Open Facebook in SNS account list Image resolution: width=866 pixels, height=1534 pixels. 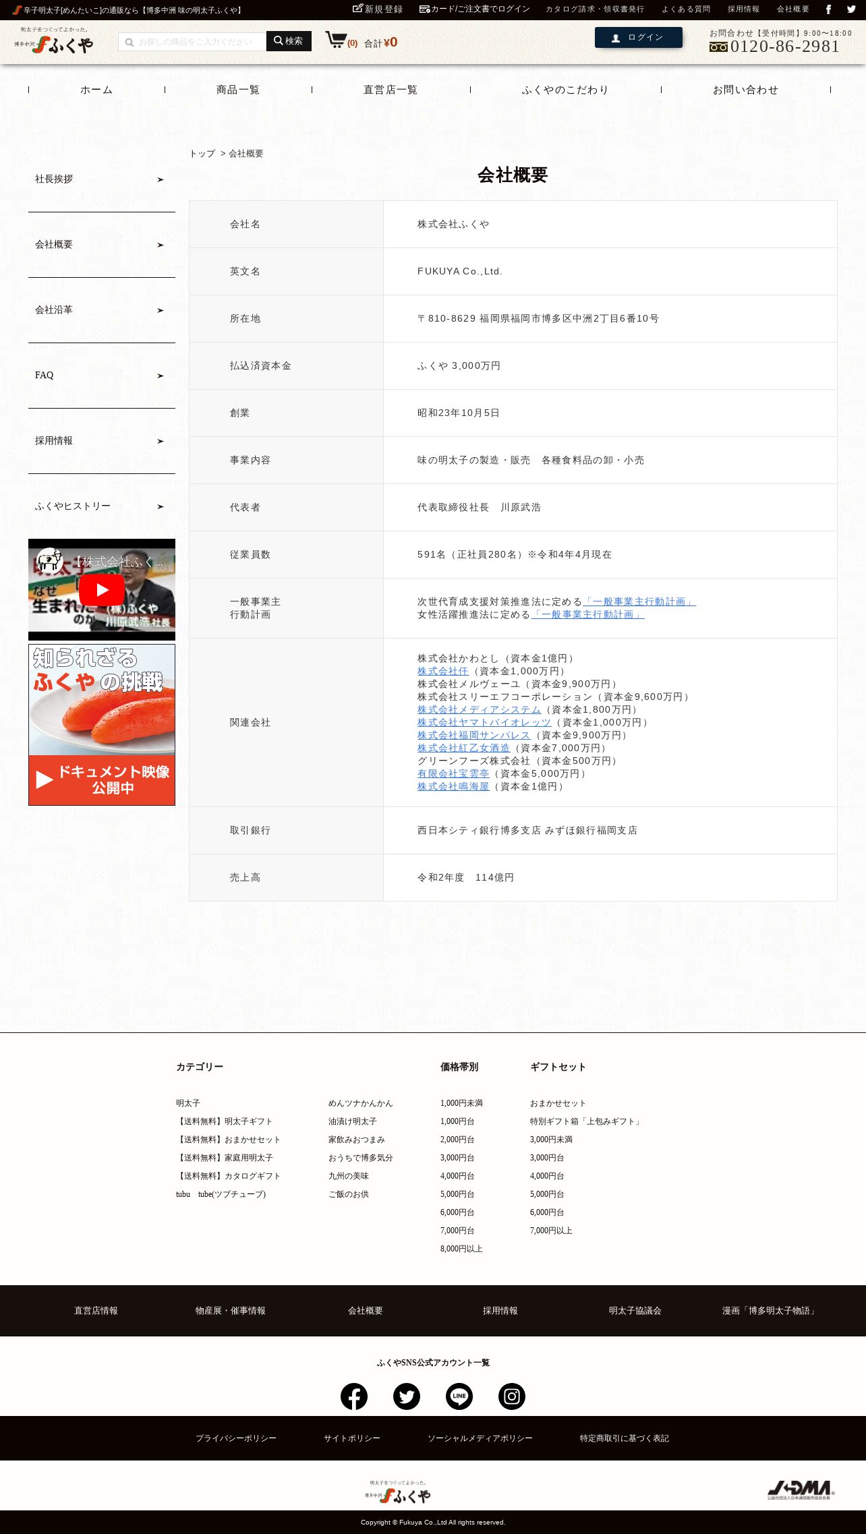click(354, 1396)
